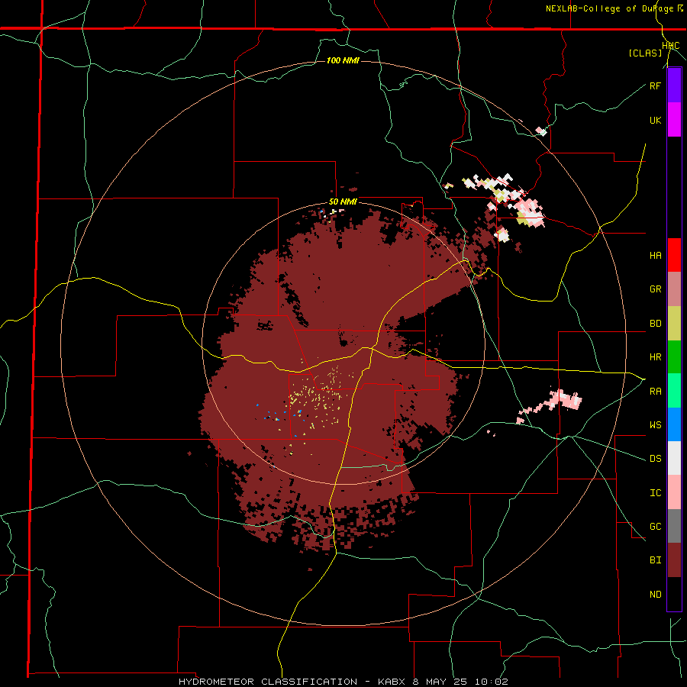Click the GC gray legend swatch
This screenshot has height=687, width=687.
coord(674,526)
